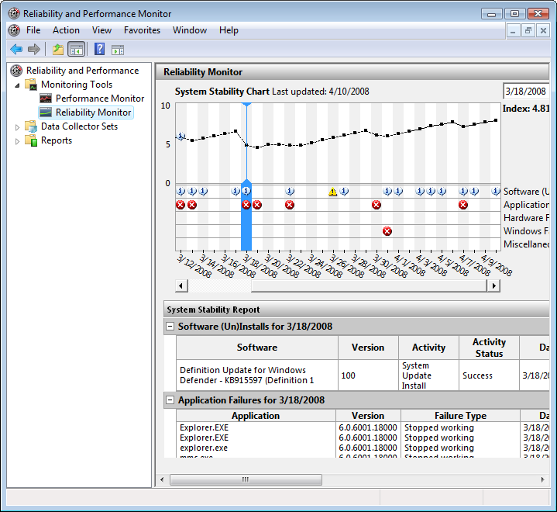Click the application failure icon near 3/22/2008
The width and height of the screenshot is (557, 512).
click(290, 205)
